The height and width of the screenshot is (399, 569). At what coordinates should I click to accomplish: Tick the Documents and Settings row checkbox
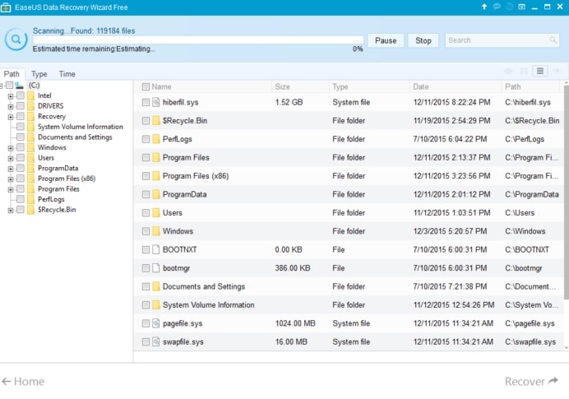[x=146, y=286]
